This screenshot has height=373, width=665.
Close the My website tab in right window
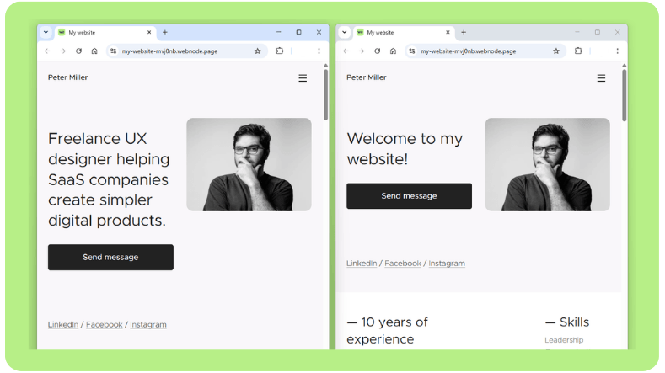448,32
